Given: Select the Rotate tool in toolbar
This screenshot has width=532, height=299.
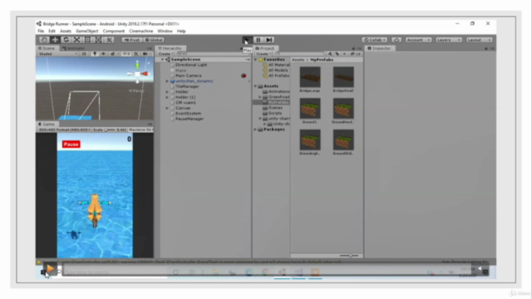Looking at the screenshot, I should click(66, 40).
